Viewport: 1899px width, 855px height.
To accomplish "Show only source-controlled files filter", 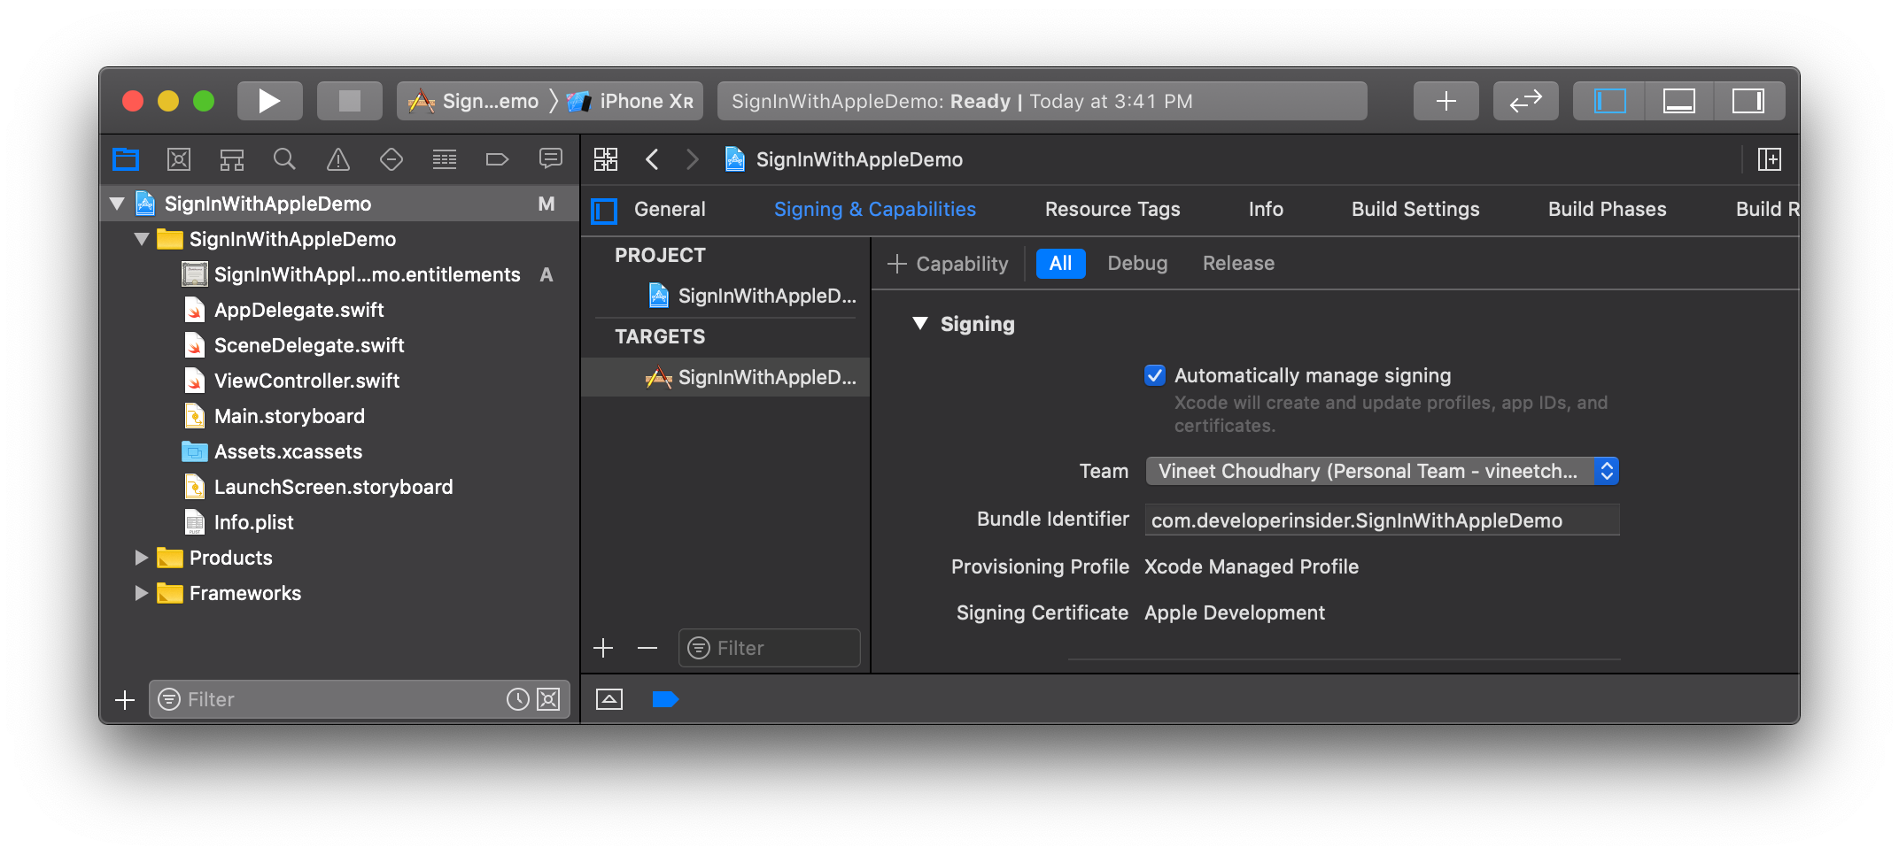I will pos(549,699).
